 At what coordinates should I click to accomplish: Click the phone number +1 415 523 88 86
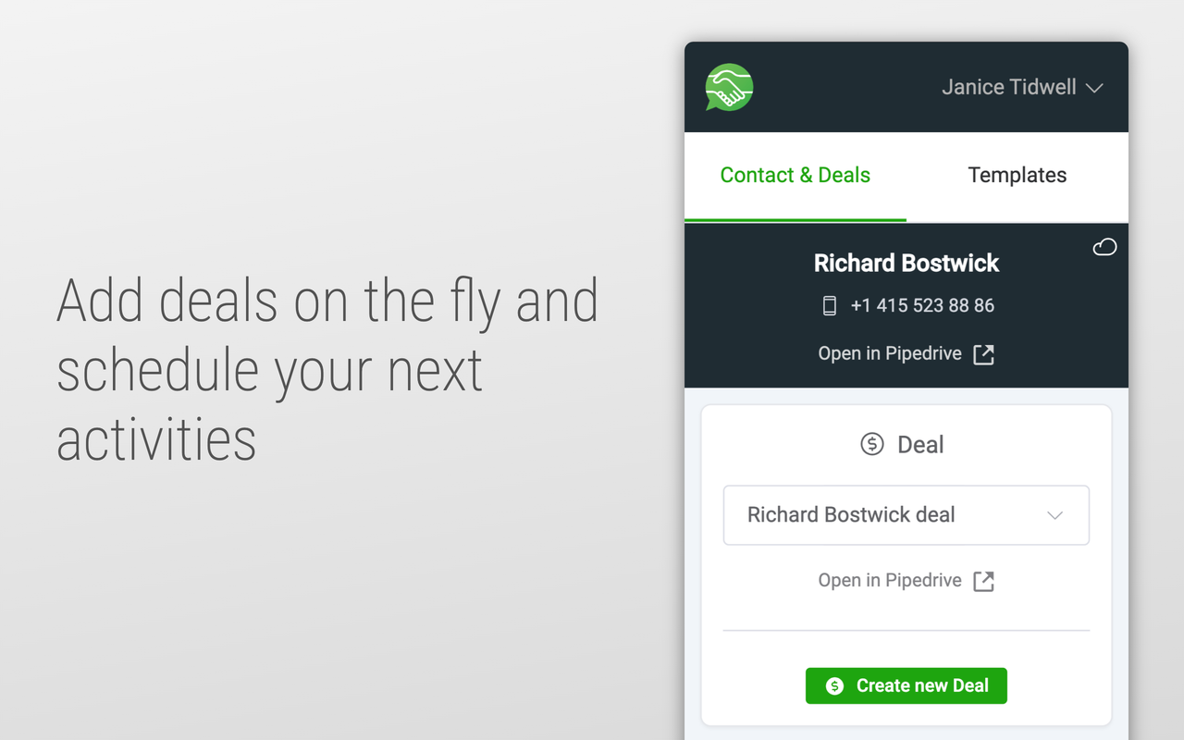tap(922, 305)
